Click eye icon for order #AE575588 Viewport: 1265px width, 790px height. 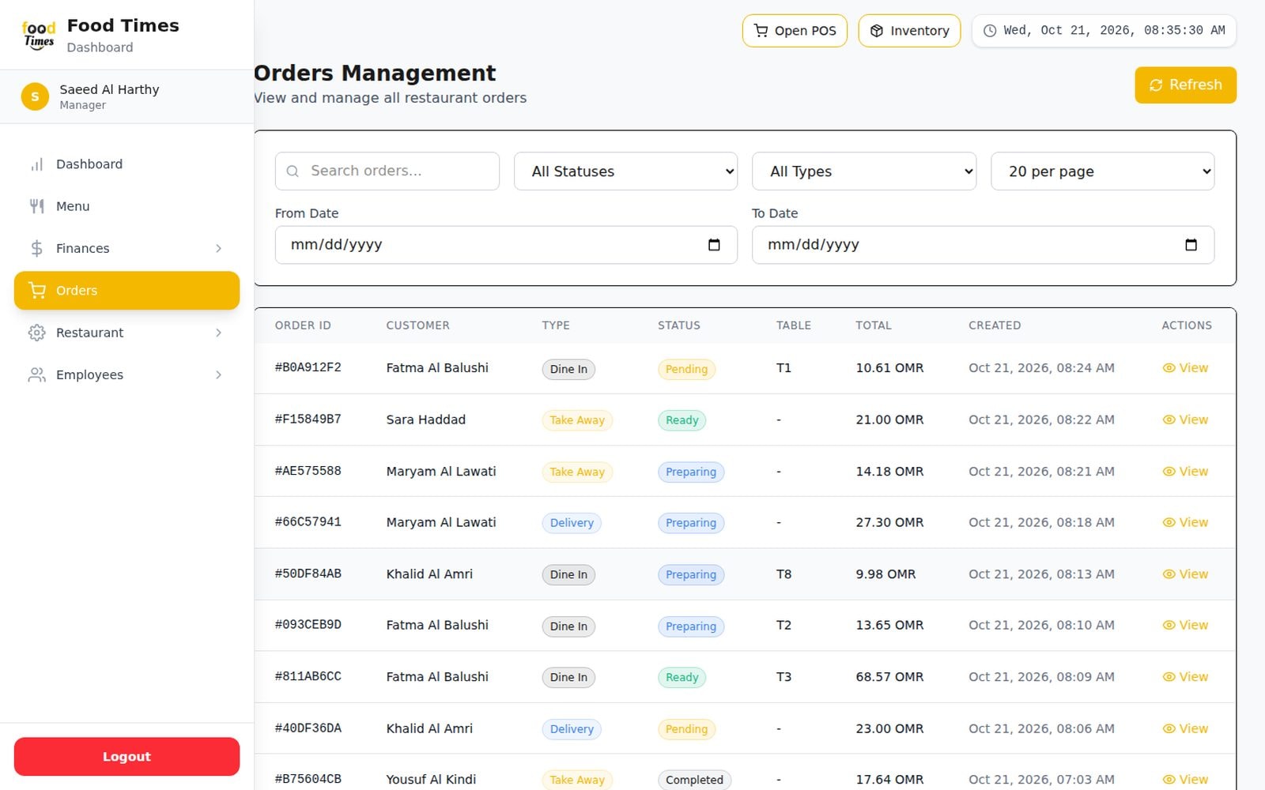coord(1169,472)
